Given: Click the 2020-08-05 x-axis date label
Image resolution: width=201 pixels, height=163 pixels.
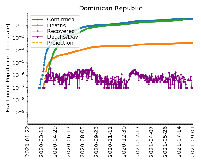Looking at the screenshot, I should pos(83,141).
